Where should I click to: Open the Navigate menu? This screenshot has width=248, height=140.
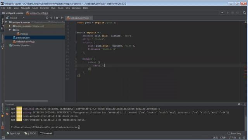[25, 8]
